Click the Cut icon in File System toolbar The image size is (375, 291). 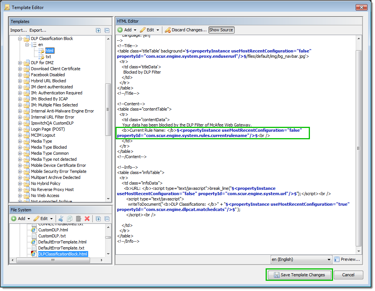click(x=61, y=219)
